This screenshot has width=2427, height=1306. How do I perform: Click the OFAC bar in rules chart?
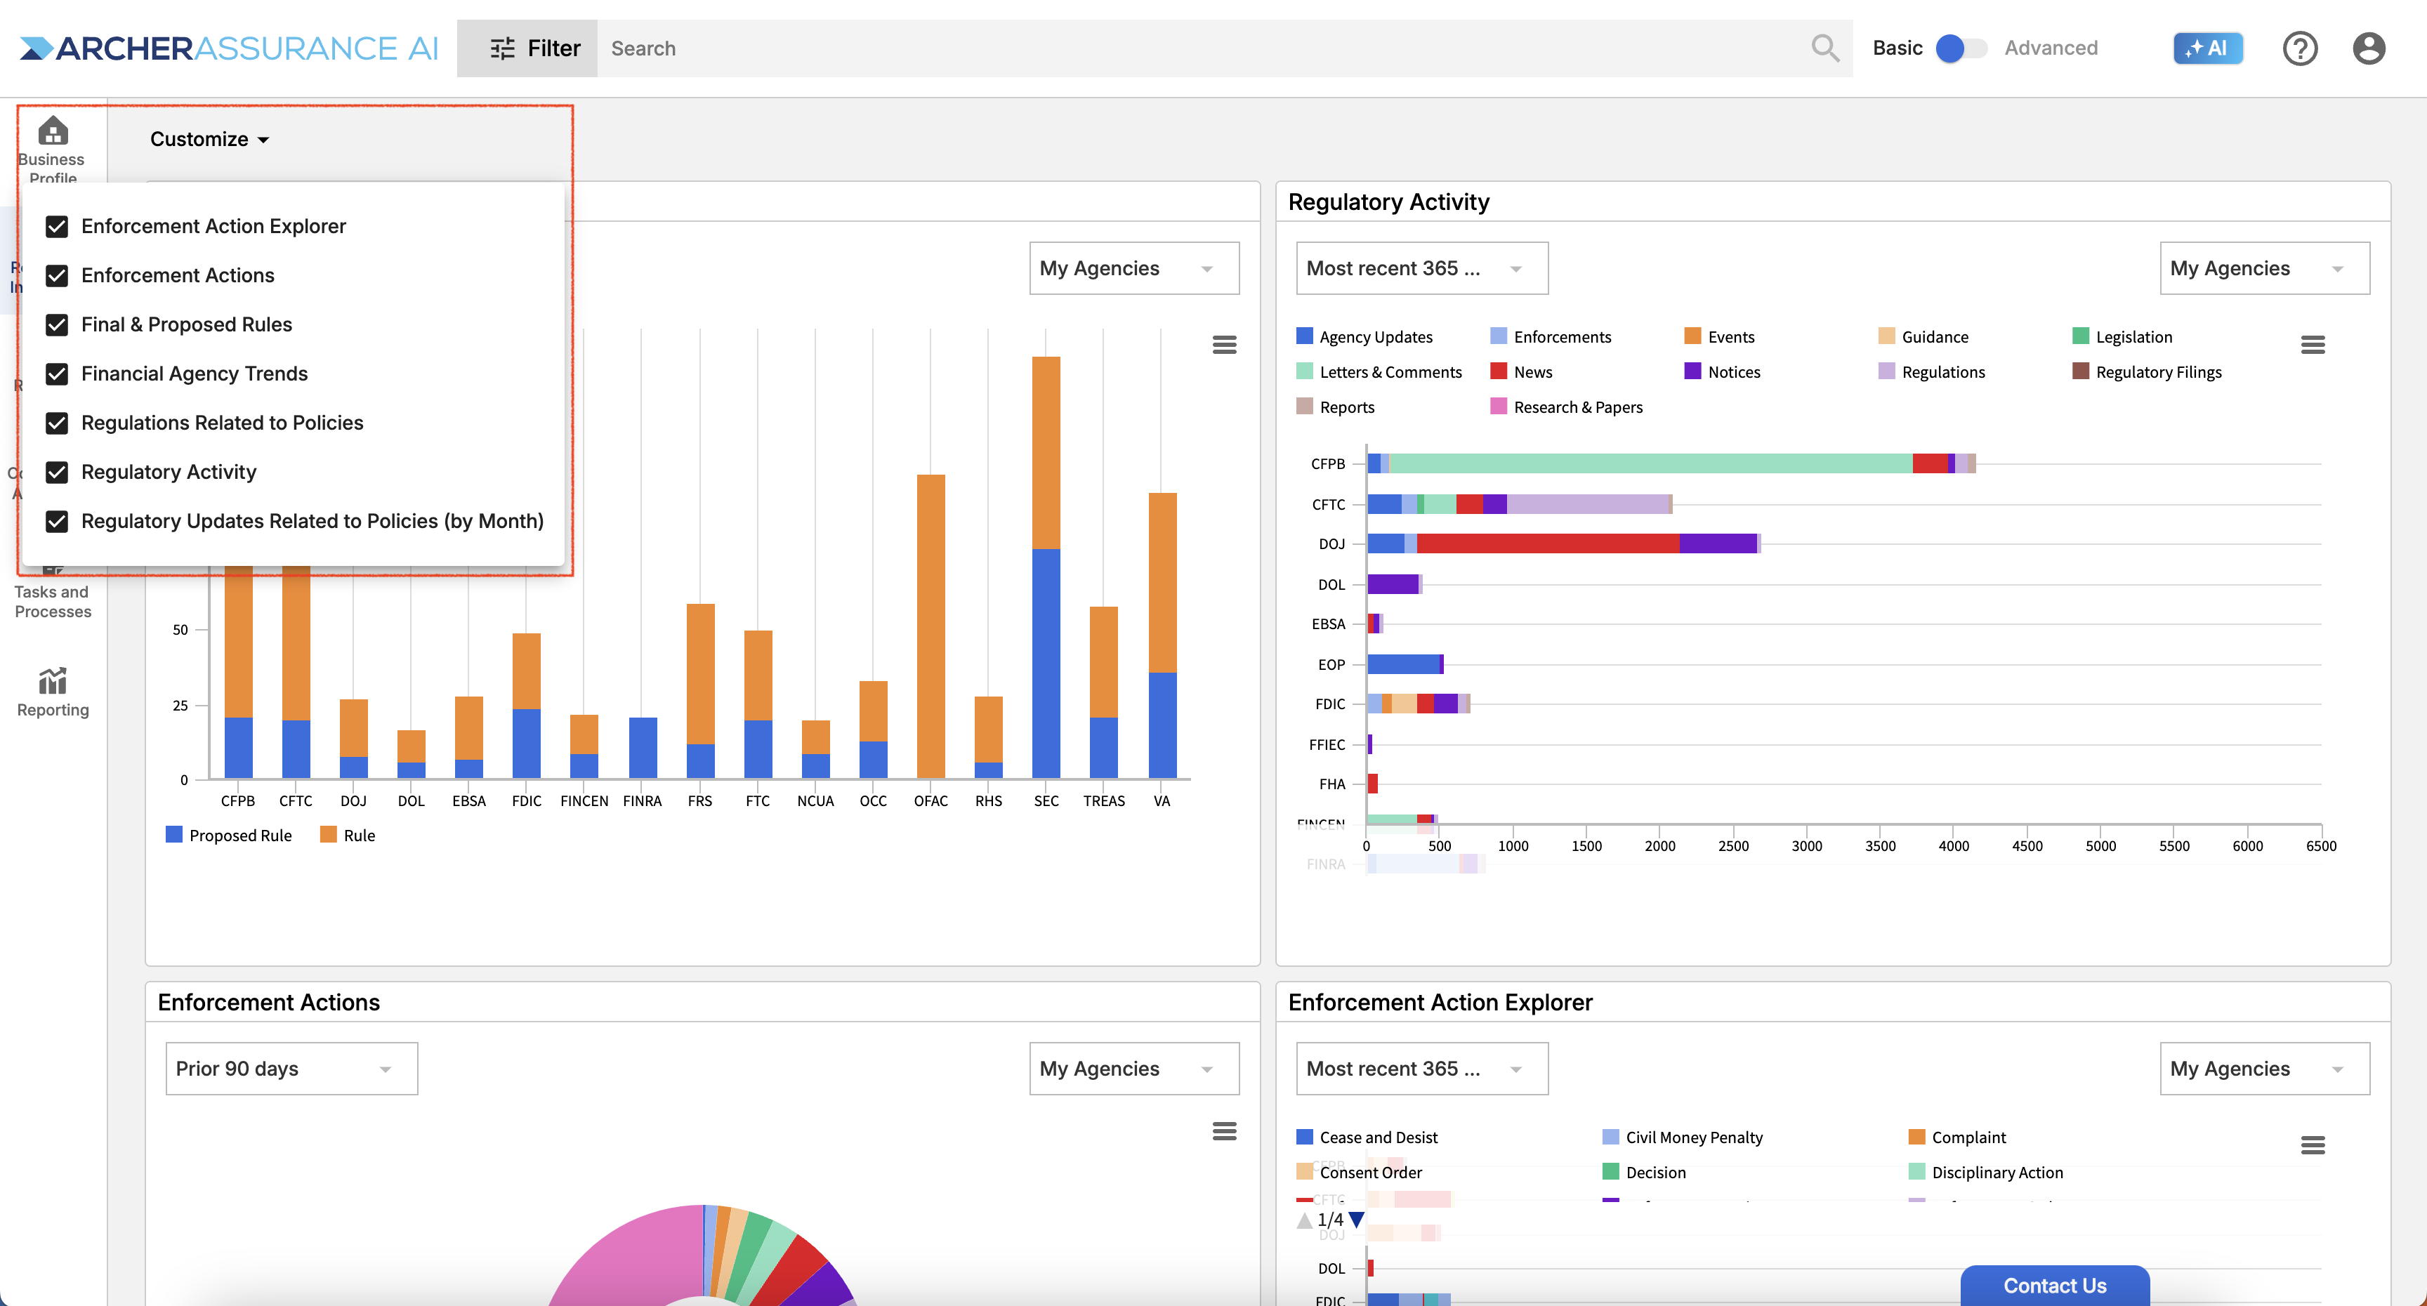point(930,626)
